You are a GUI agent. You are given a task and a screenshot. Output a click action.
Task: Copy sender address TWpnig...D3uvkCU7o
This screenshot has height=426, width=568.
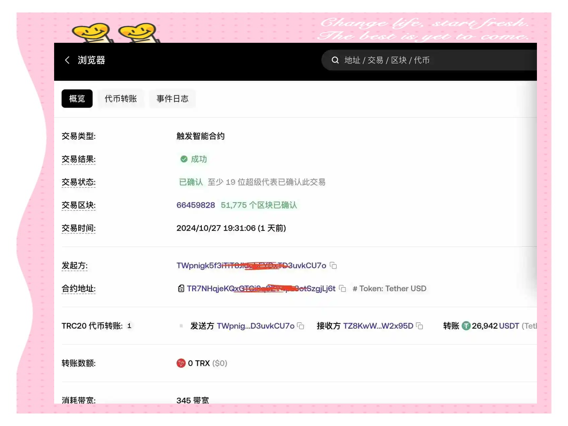coord(300,326)
